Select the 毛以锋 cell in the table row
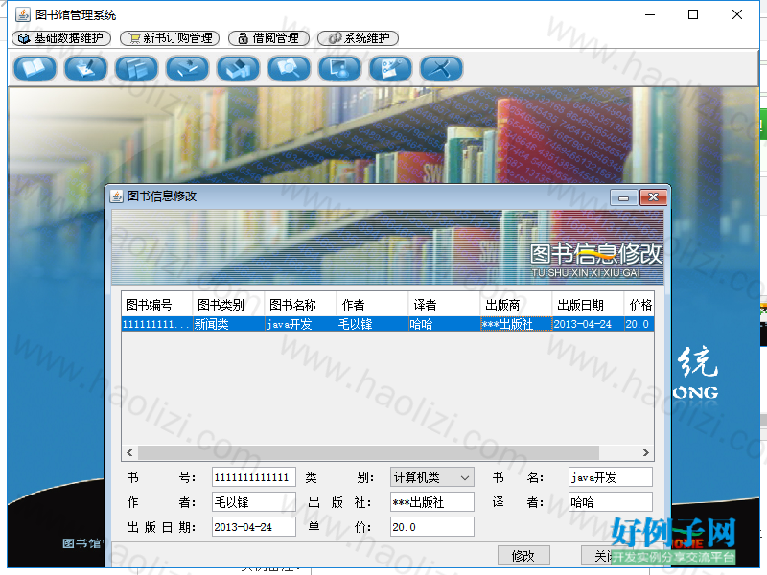 pos(372,324)
